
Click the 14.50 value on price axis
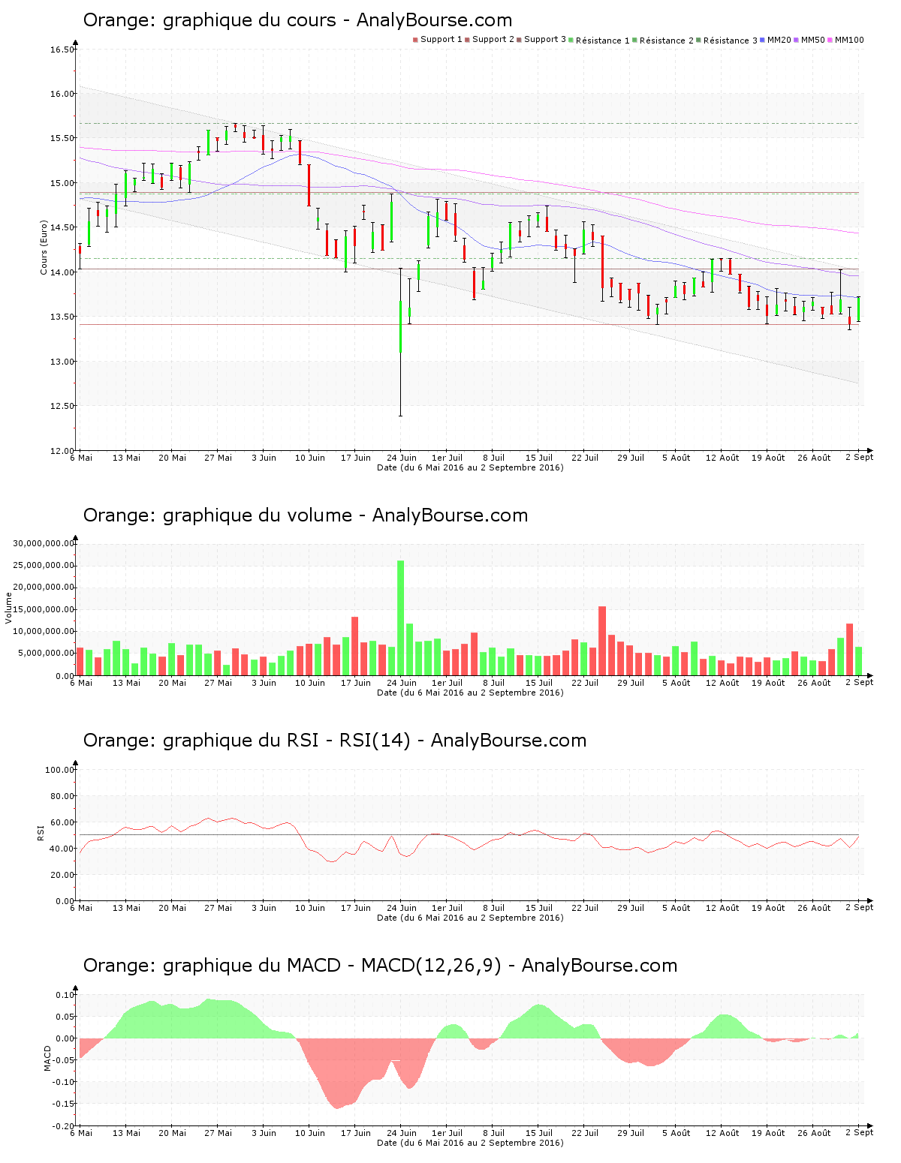62,227
